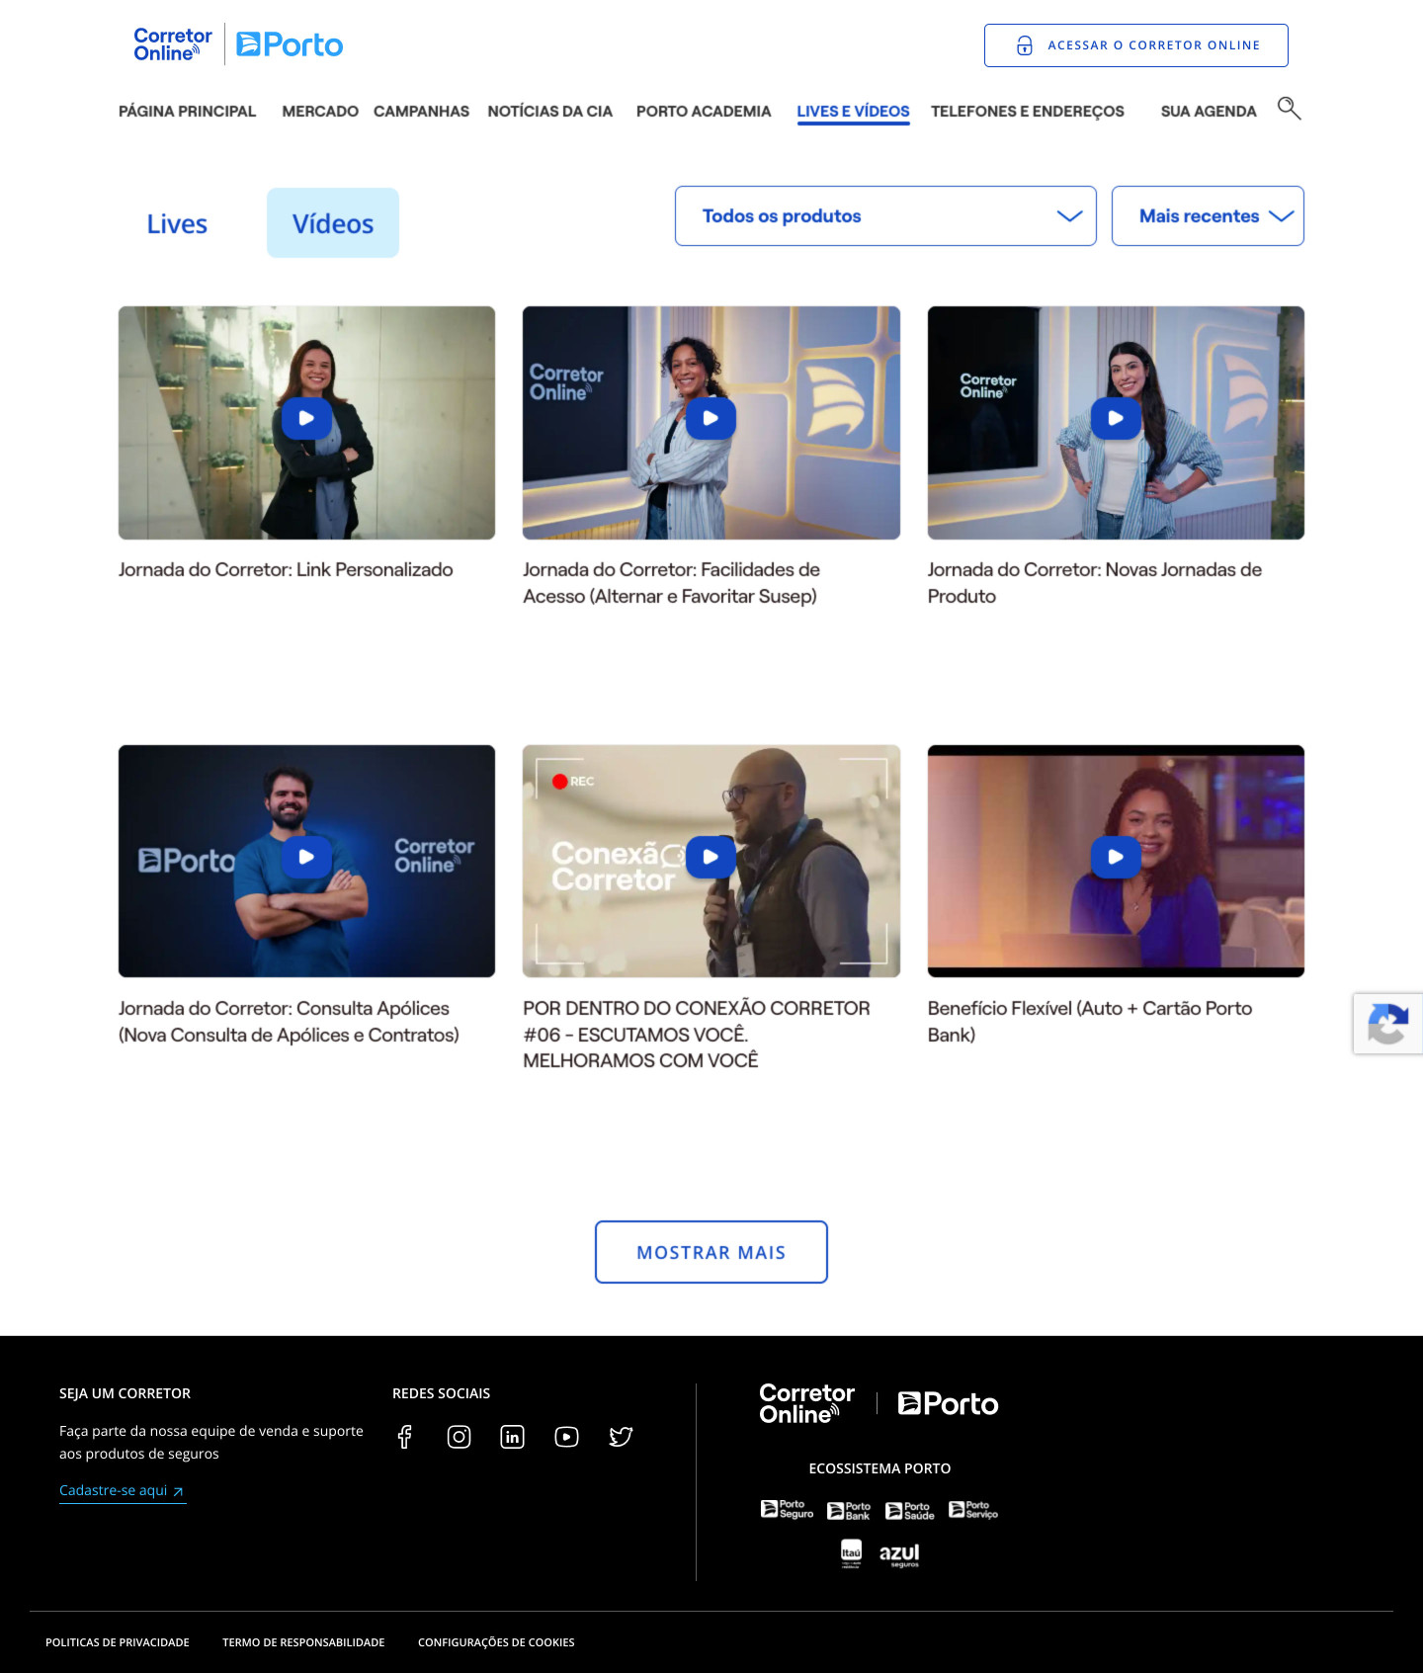
Task: Play the Novas Jornadas de Produto video
Action: 1116,418
